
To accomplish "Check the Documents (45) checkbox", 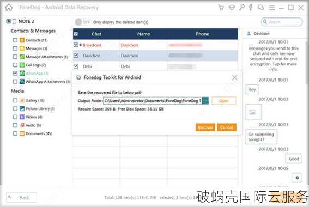I will click(x=15, y=133).
